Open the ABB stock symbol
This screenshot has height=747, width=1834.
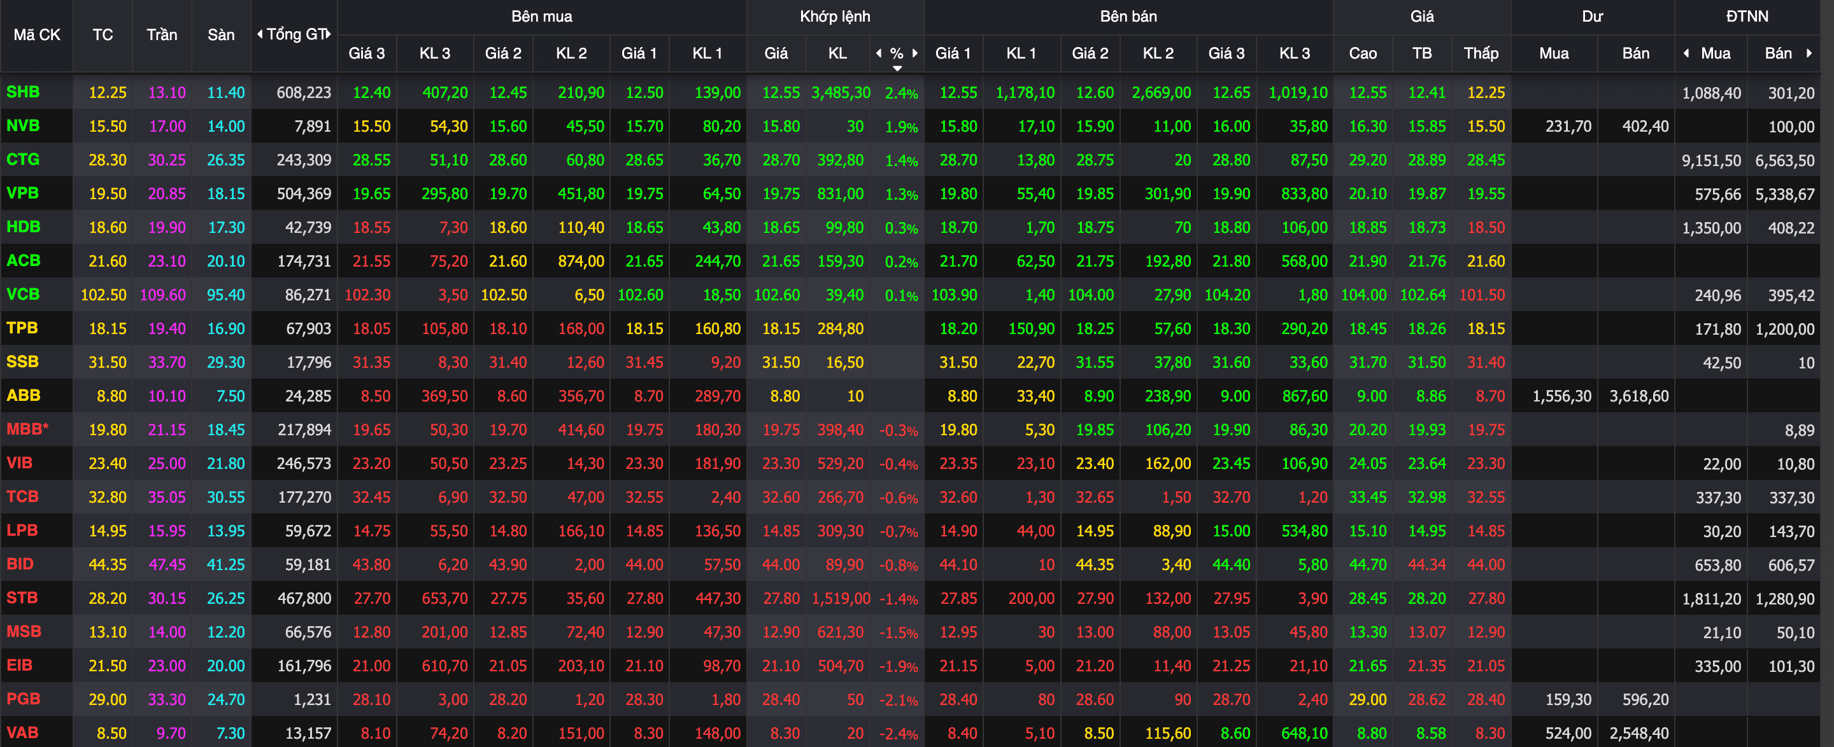pyautogui.click(x=23, y=396)
